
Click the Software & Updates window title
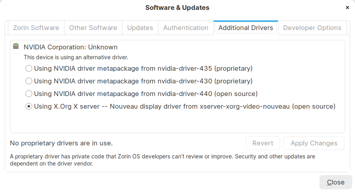coord(177,8)
